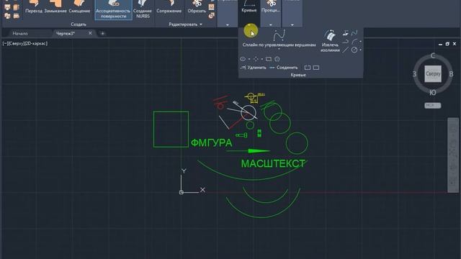Open the Кривые ribbon panel
The width and height of the screenshot is (461, 259).
point(249,13)
